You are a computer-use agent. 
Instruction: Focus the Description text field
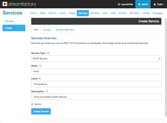click(96, 97)
